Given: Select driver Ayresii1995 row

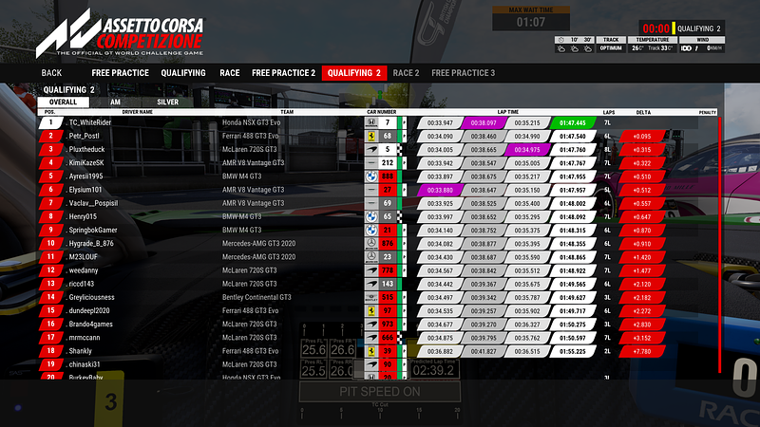Looking at the screenshot, I should click(368, 176).
